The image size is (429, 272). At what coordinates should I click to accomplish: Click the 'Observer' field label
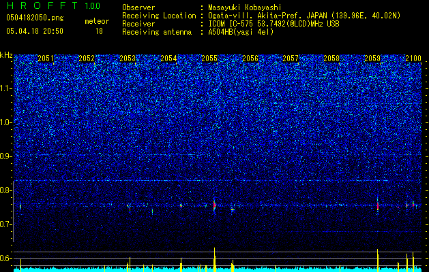pos(138,7)
